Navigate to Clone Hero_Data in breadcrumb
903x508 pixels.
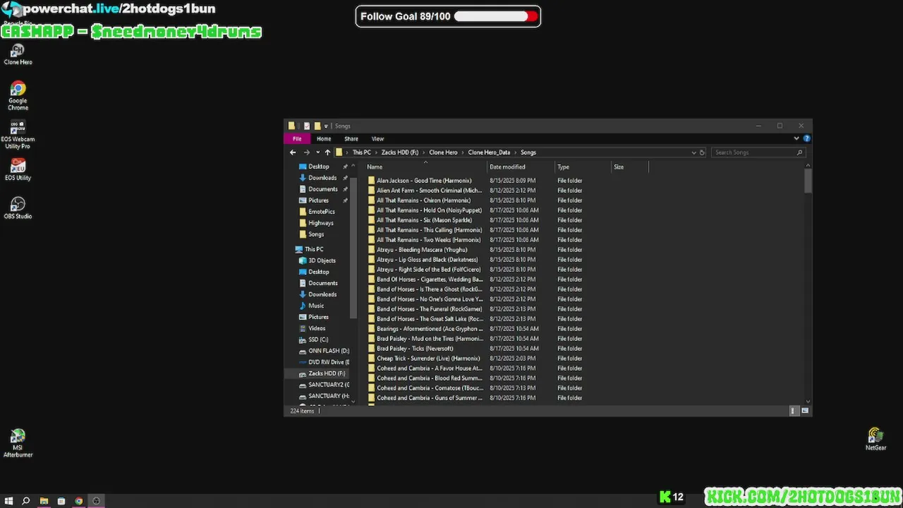[x=489, y=152]
